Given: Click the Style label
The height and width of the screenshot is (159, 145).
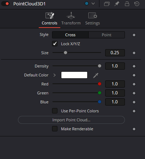Looking at the screenshot, I should tap(44, 35).
